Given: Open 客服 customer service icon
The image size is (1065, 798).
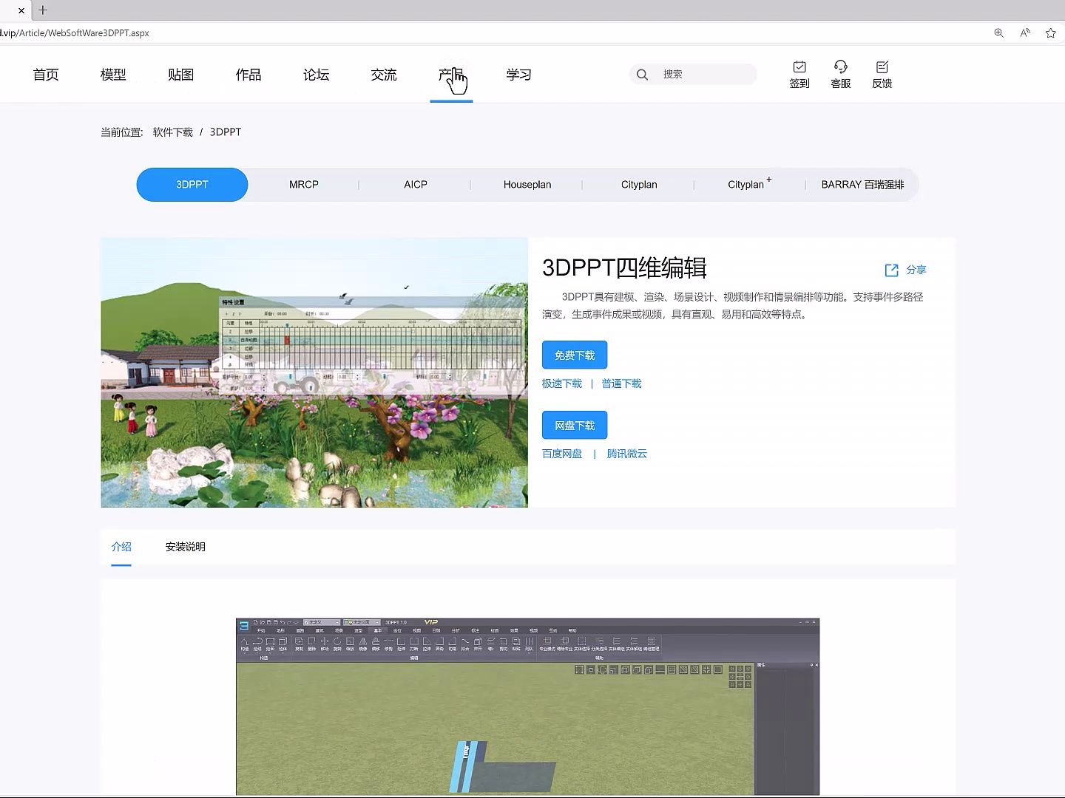Looking at the screenshot, I should click(841, 75).
